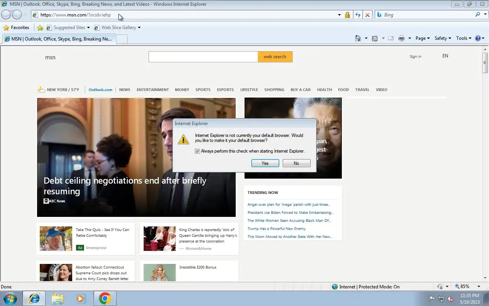Open the Irresistible $200 Bonus link
The height and width of the screenshot is (306, 489).
click(x=198, y=267)
